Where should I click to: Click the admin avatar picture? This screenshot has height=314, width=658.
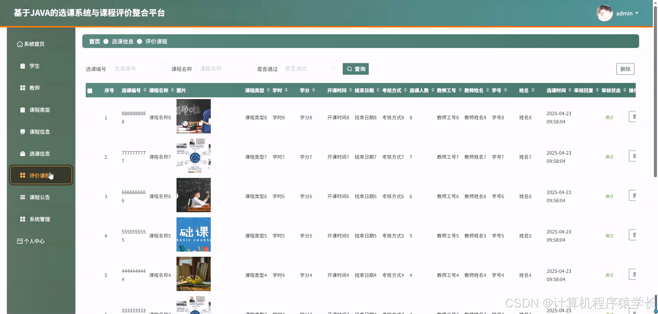click(x=605, y=13)
